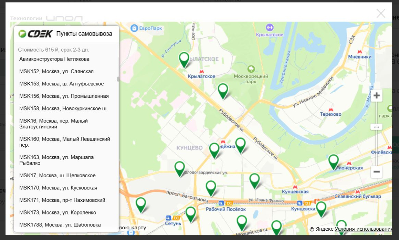Select MSK1788 Shabolovka street pickup point
This screenshot has width=399, height=240.
pyautogui.click(x=60, y=225)
